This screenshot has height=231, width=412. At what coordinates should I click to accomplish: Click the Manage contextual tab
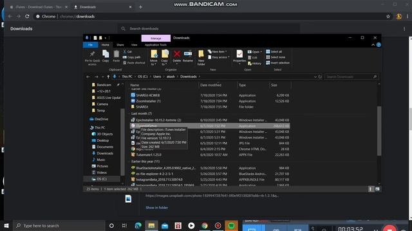tap(156, 38)
